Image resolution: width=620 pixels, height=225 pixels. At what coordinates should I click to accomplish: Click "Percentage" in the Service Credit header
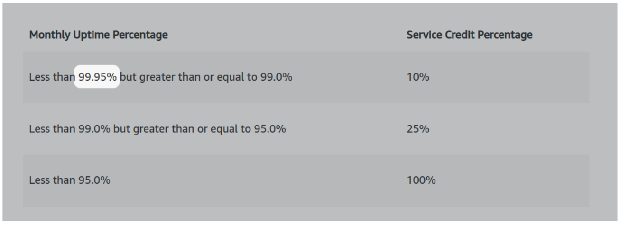coord(502,35)
